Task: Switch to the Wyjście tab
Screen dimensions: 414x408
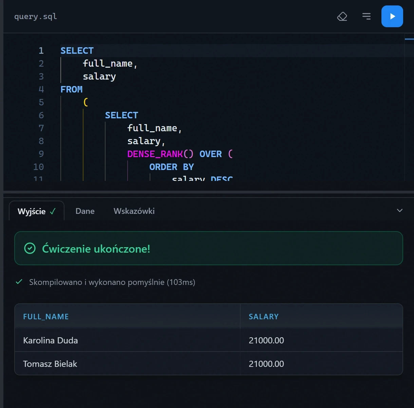Action: [37, 211]
